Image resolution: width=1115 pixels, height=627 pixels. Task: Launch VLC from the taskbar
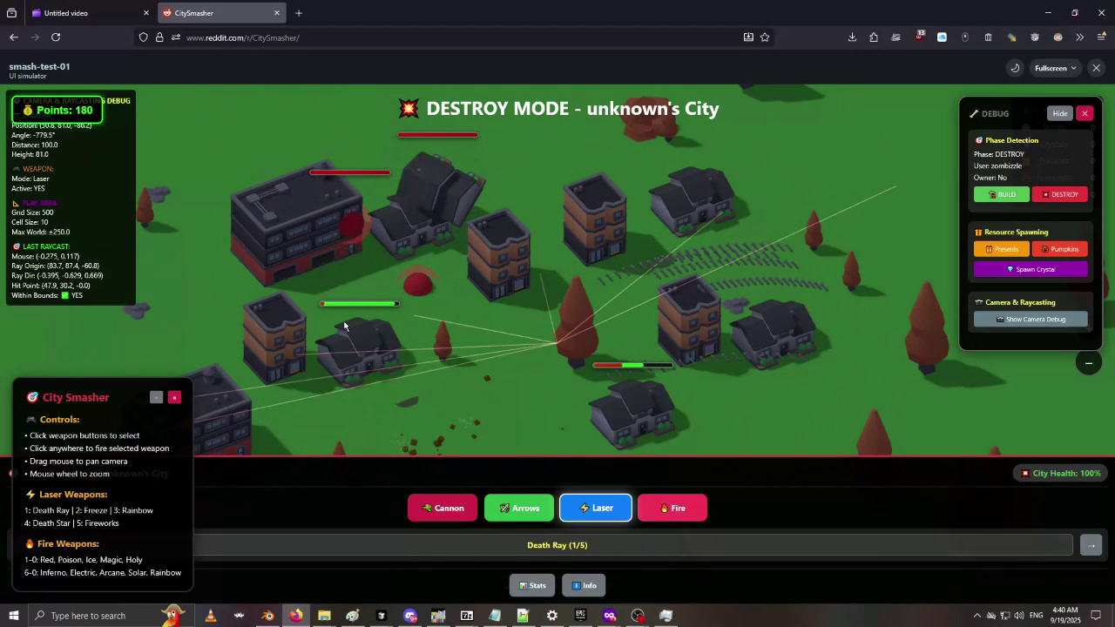pyautogui.click(x=210, y=616)
